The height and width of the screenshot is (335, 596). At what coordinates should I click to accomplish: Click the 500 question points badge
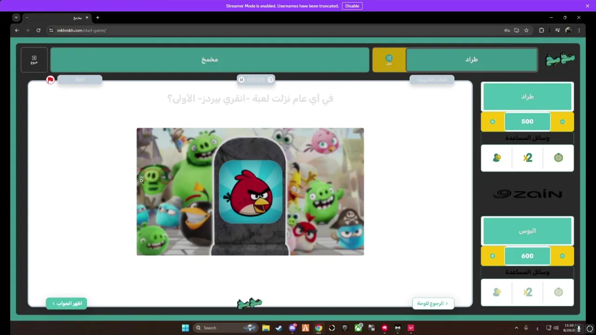click(x=80, y=80)
